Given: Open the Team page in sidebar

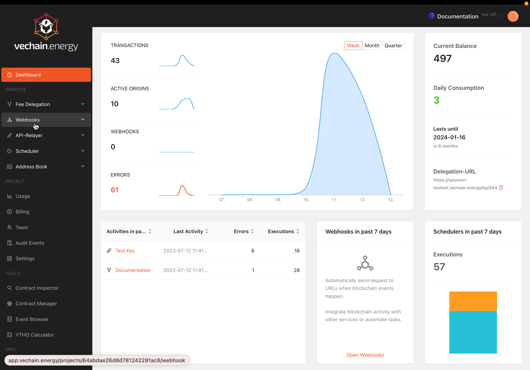Looking at the screenshot, I should coord(22,227).
